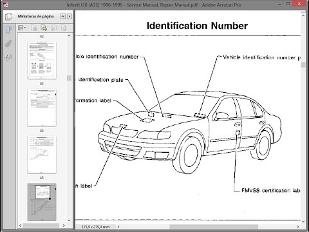Click page number 44 label
This screenshot has width=309, height=232.
(x=42, y=131)
